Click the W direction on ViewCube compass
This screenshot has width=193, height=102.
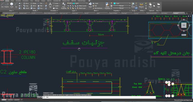click(x=178, y=25)
